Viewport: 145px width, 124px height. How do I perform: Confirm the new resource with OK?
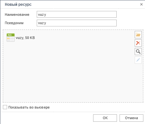click(105, 118)
